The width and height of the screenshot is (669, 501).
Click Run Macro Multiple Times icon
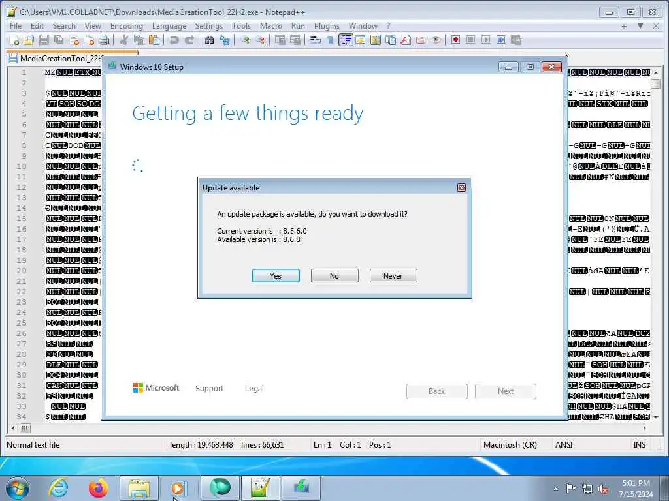(501, 40)
